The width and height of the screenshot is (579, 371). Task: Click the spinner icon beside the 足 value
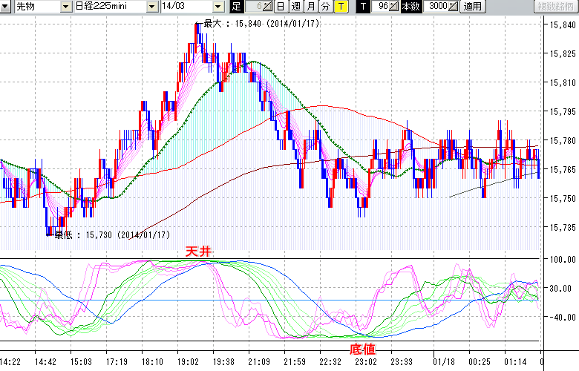(x=267, y=7)
